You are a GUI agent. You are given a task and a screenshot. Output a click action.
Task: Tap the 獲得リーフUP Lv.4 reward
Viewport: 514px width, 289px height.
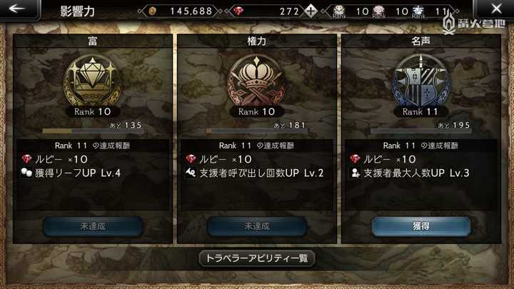71,173
